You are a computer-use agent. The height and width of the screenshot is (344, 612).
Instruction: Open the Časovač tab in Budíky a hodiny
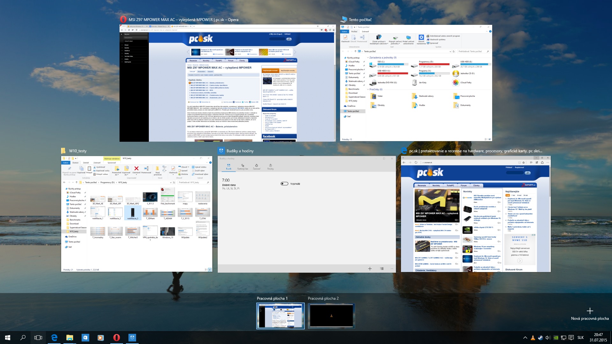(256, 167)
